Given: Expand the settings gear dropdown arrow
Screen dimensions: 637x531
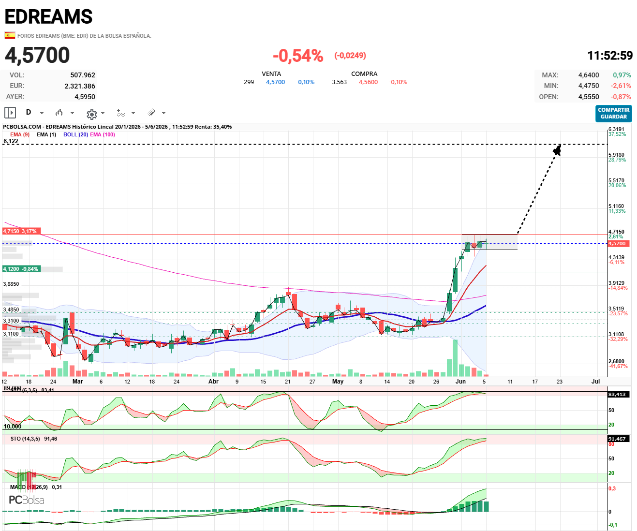Looking at the screenshot, I should coord(103,113).
